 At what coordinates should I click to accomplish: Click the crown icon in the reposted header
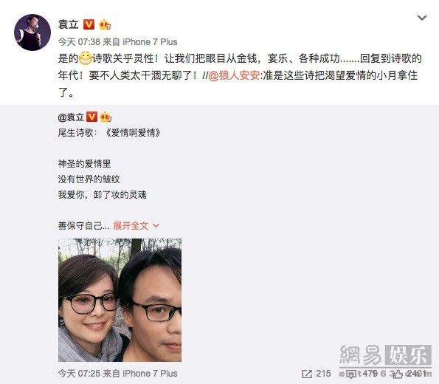[106, 117]
